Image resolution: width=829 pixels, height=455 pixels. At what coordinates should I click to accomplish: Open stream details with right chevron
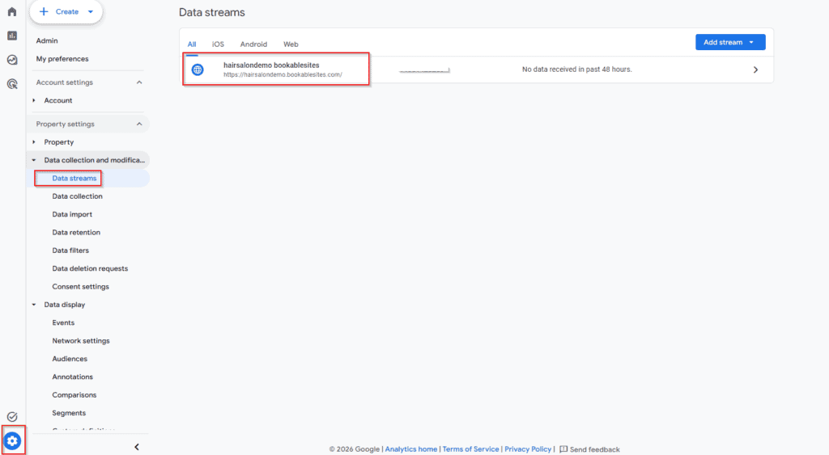pos(755,70)
